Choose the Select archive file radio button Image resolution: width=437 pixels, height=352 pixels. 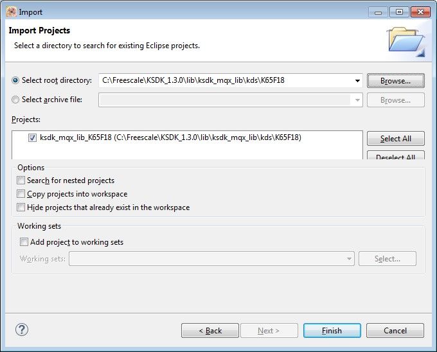[x=16, y=100]
